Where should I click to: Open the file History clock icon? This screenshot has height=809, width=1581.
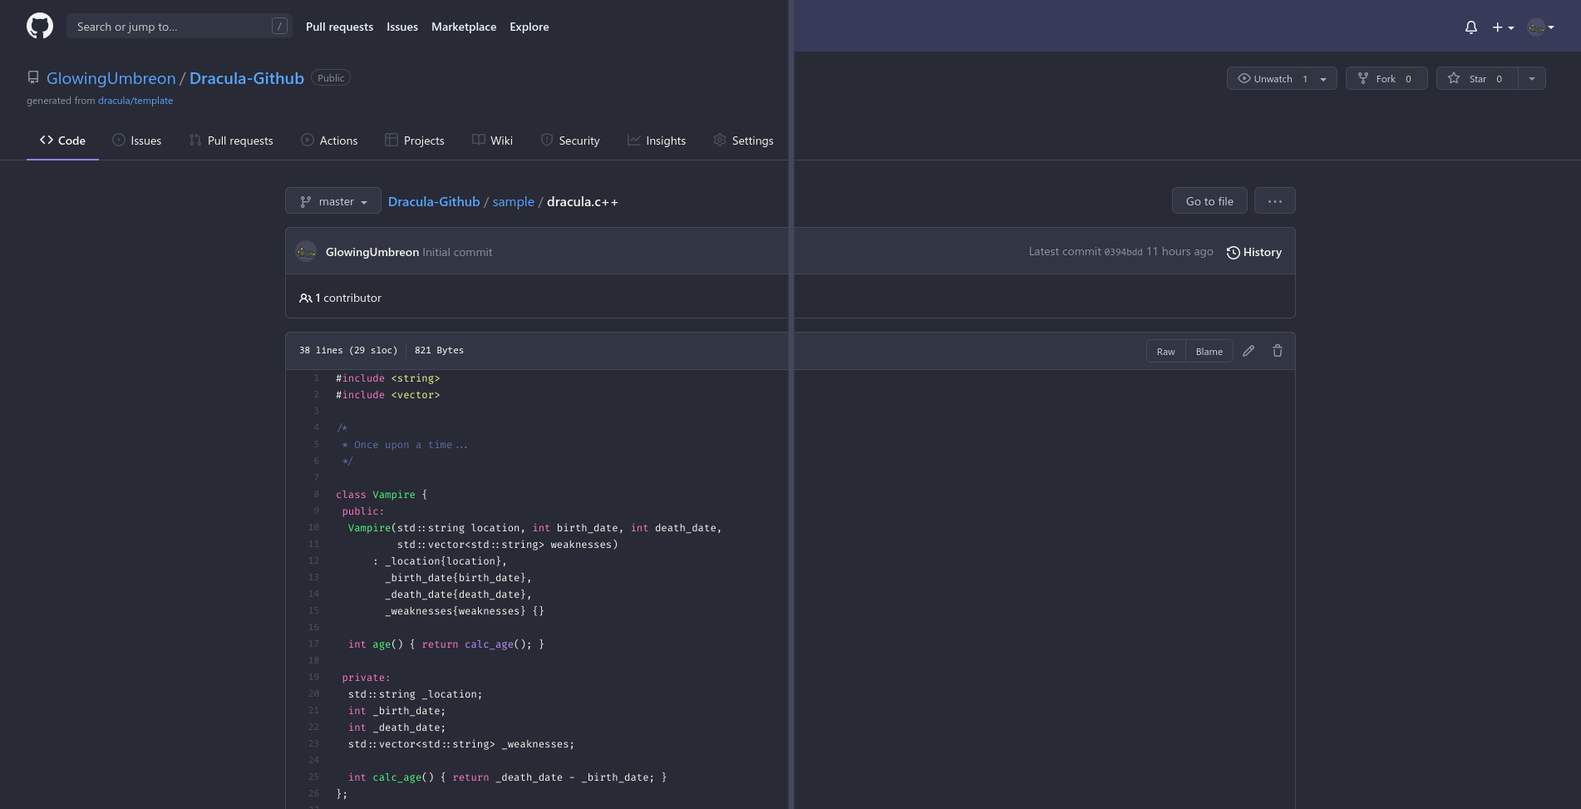point(1233,252)
